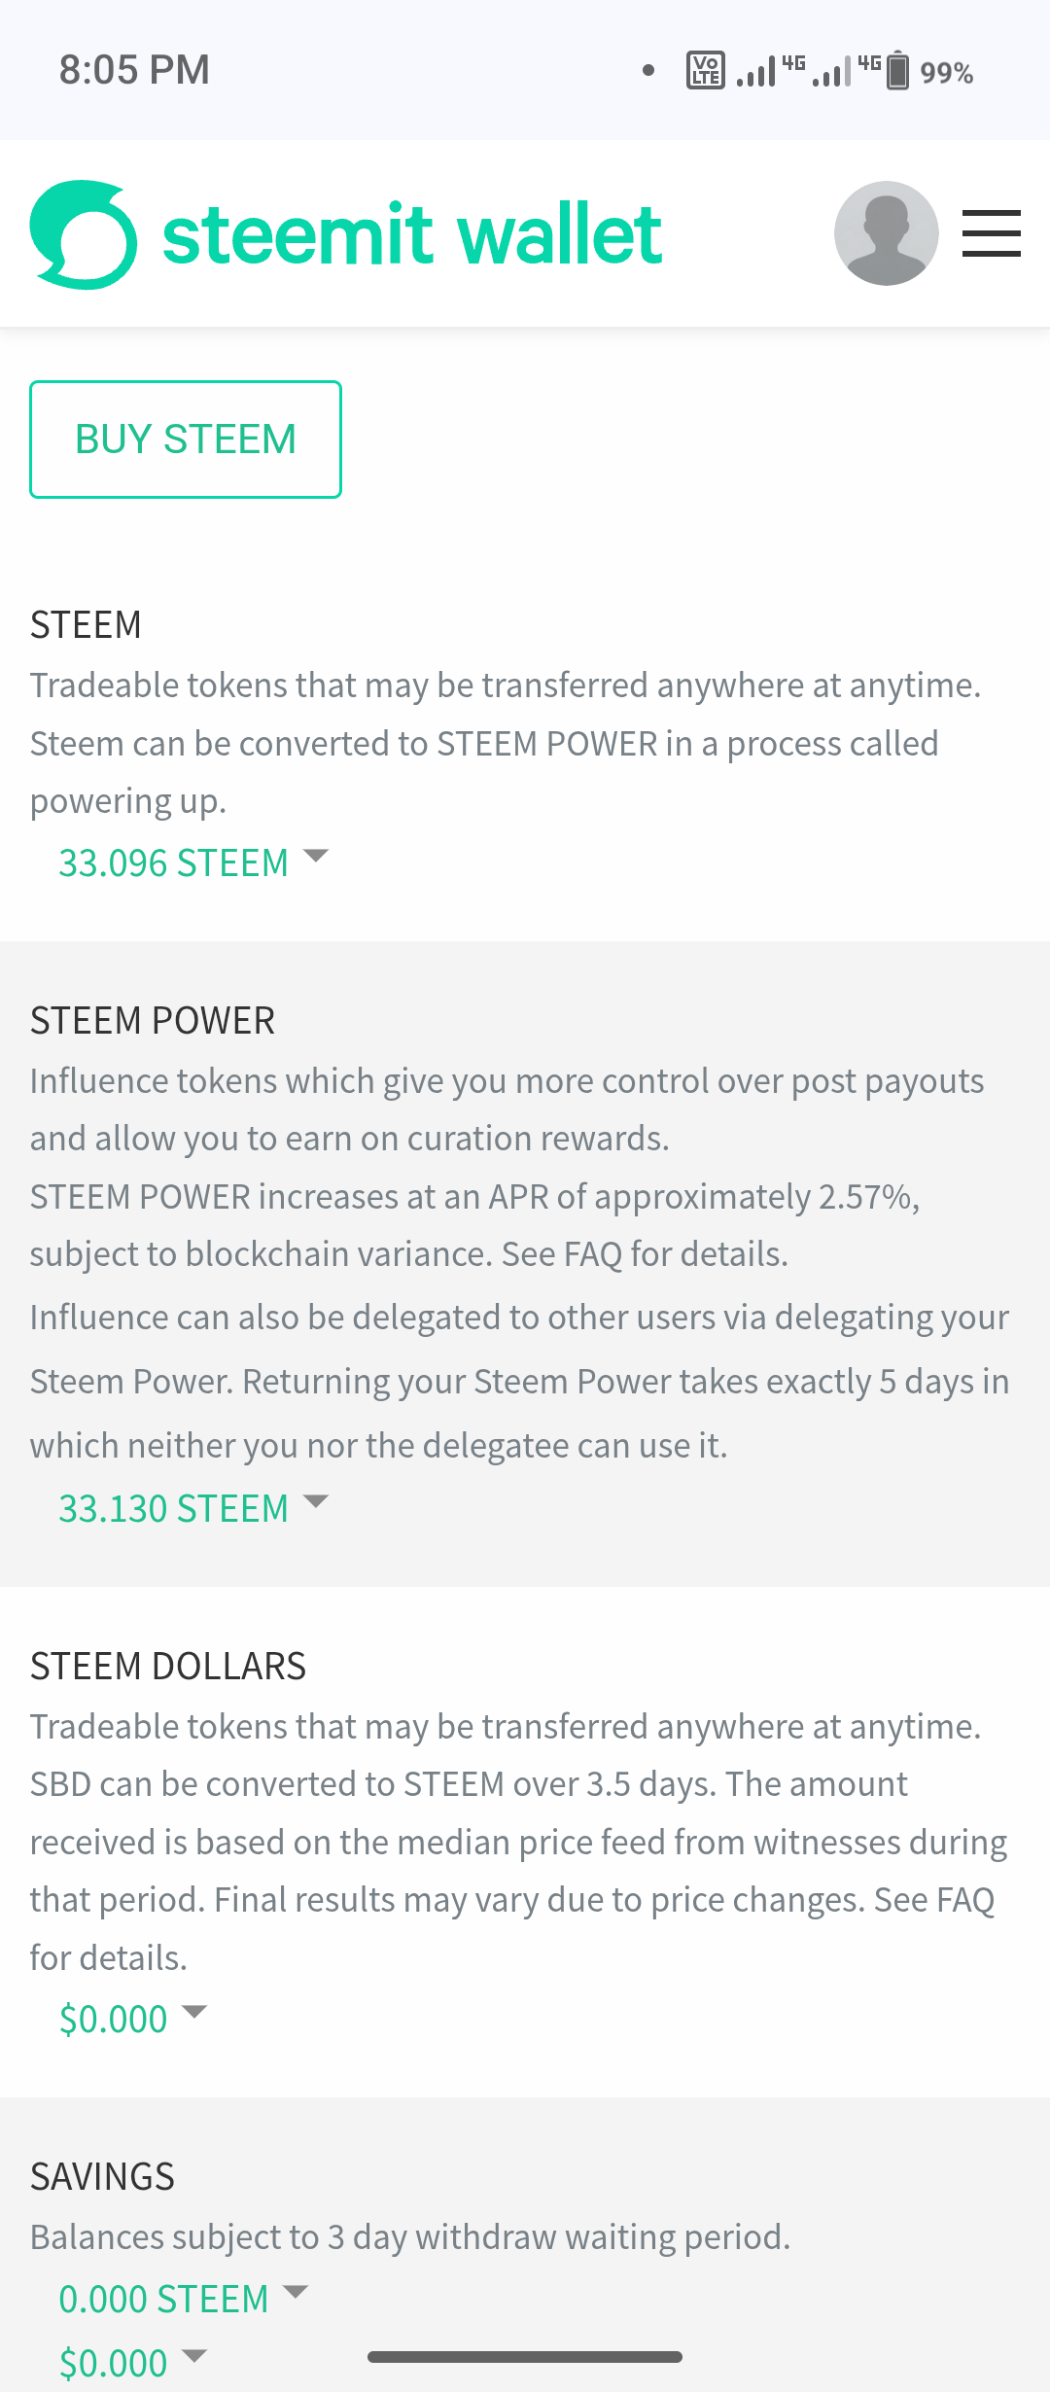Click the arrow next to 33.130 STEEM

(x=316, y=1502)
